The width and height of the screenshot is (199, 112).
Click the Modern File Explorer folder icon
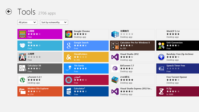(x=23, y=91)
